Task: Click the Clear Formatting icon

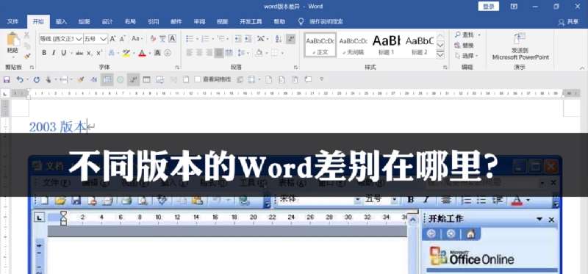Action: (153, 39)
